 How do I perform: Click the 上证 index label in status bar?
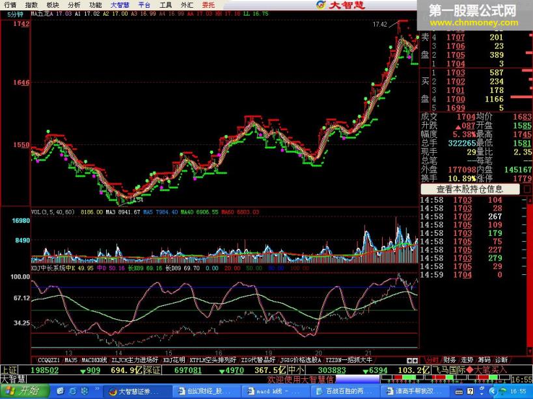9,370
